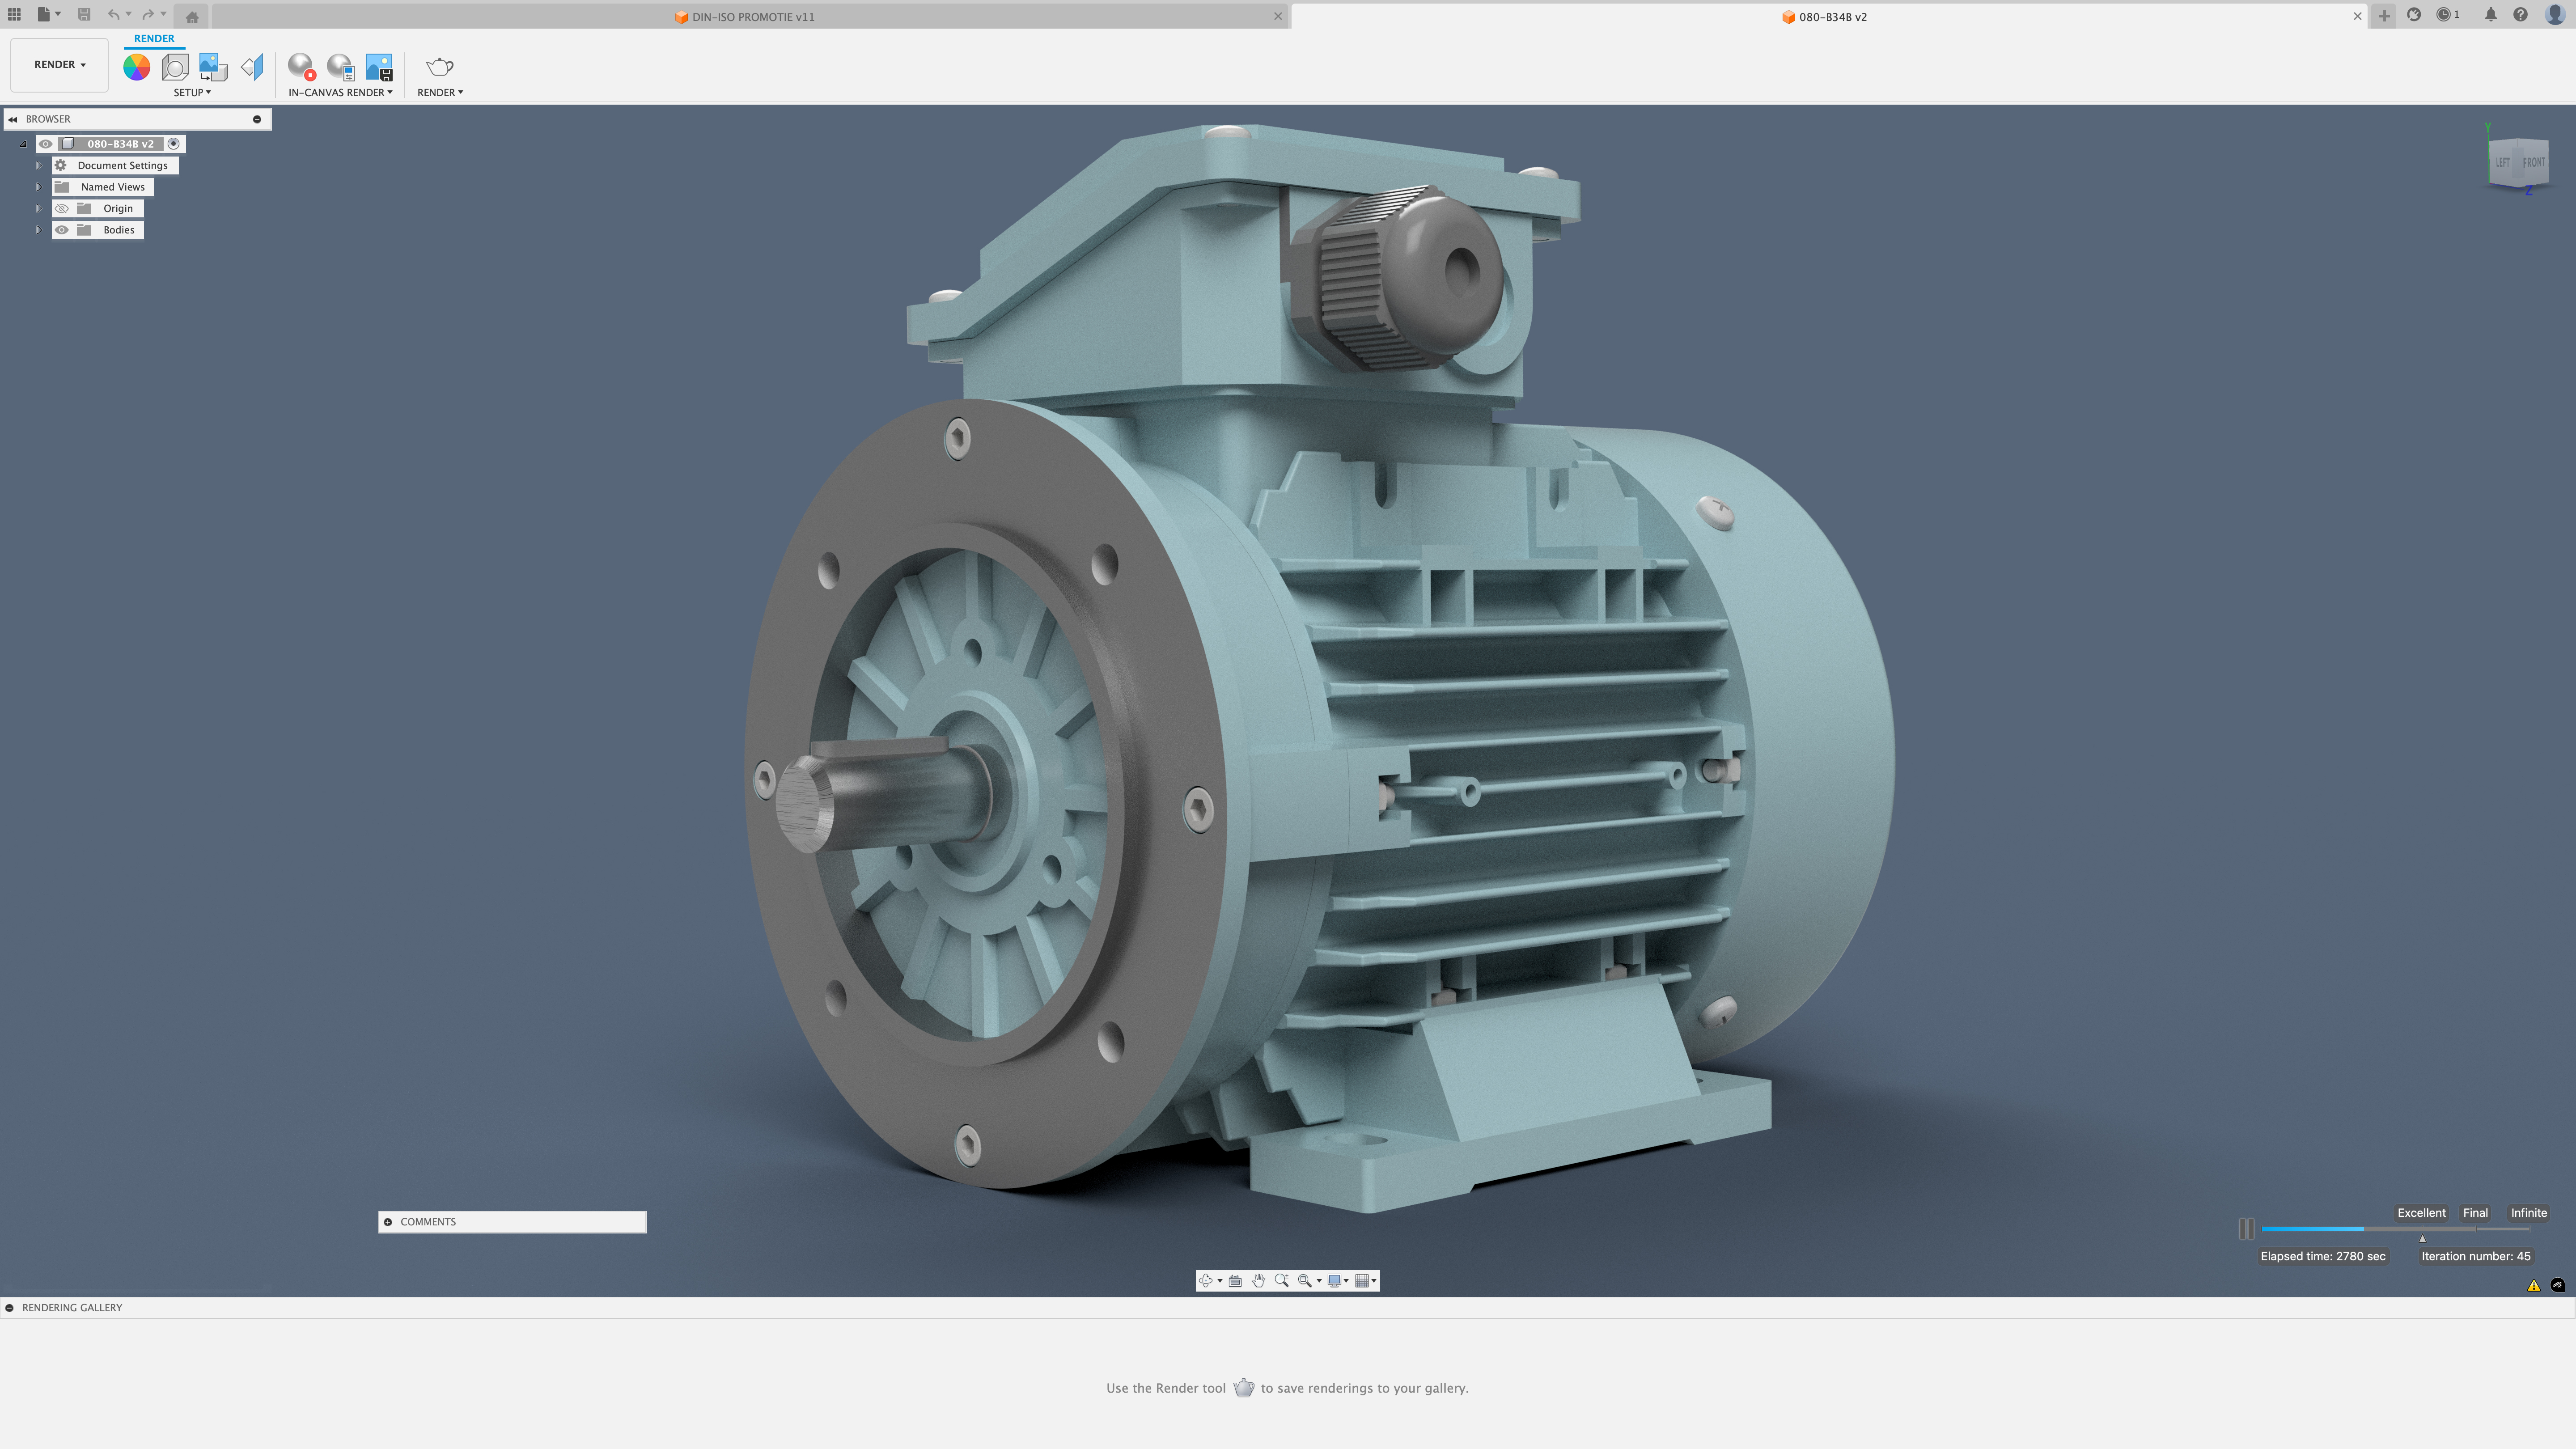Open the Texture Map Controls tool

252,67
